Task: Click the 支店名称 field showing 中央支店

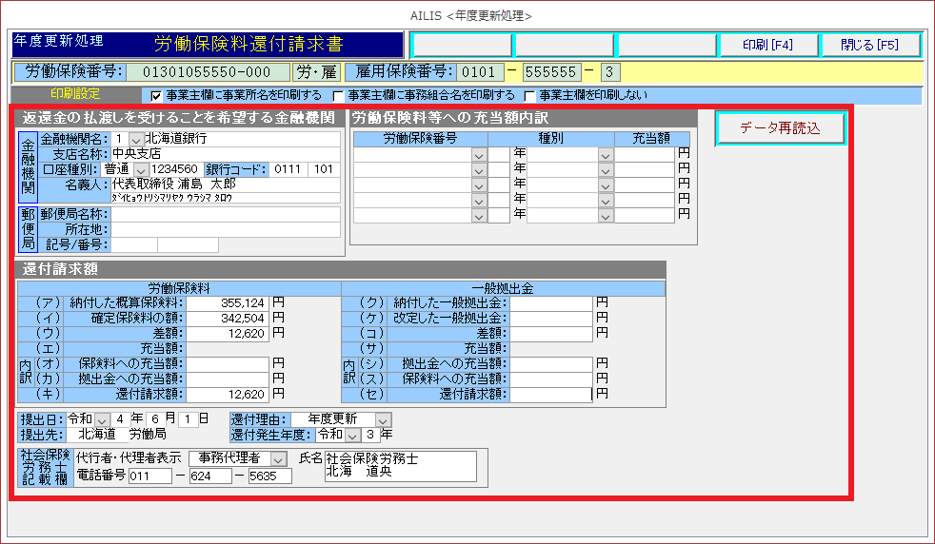Action: 225,154
